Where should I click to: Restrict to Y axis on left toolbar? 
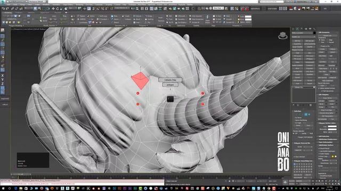pyautogui.click(x=2, y=80)
